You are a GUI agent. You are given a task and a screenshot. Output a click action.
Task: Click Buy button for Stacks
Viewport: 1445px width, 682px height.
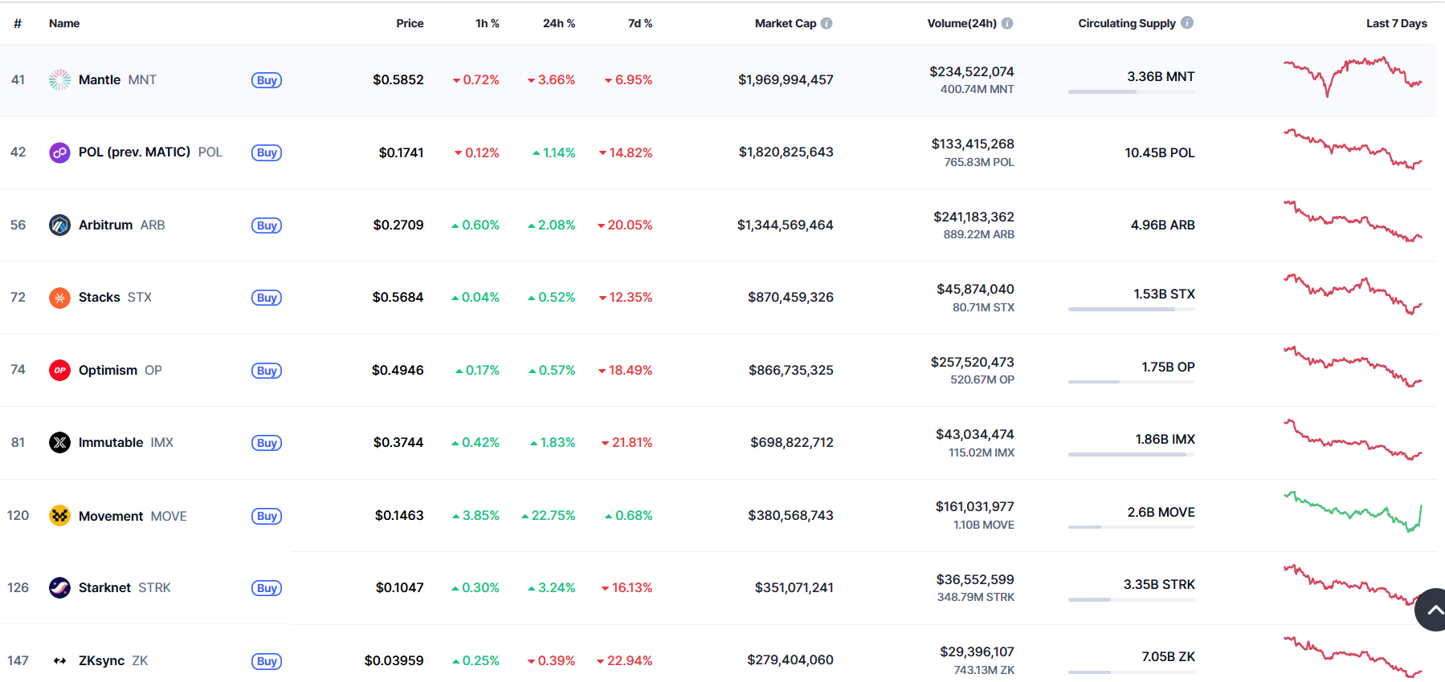267,298
